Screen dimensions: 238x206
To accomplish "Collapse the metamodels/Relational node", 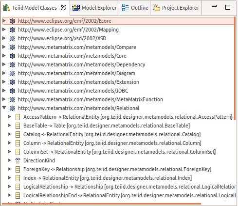I will pyautogui.click(x=4, y=108).
